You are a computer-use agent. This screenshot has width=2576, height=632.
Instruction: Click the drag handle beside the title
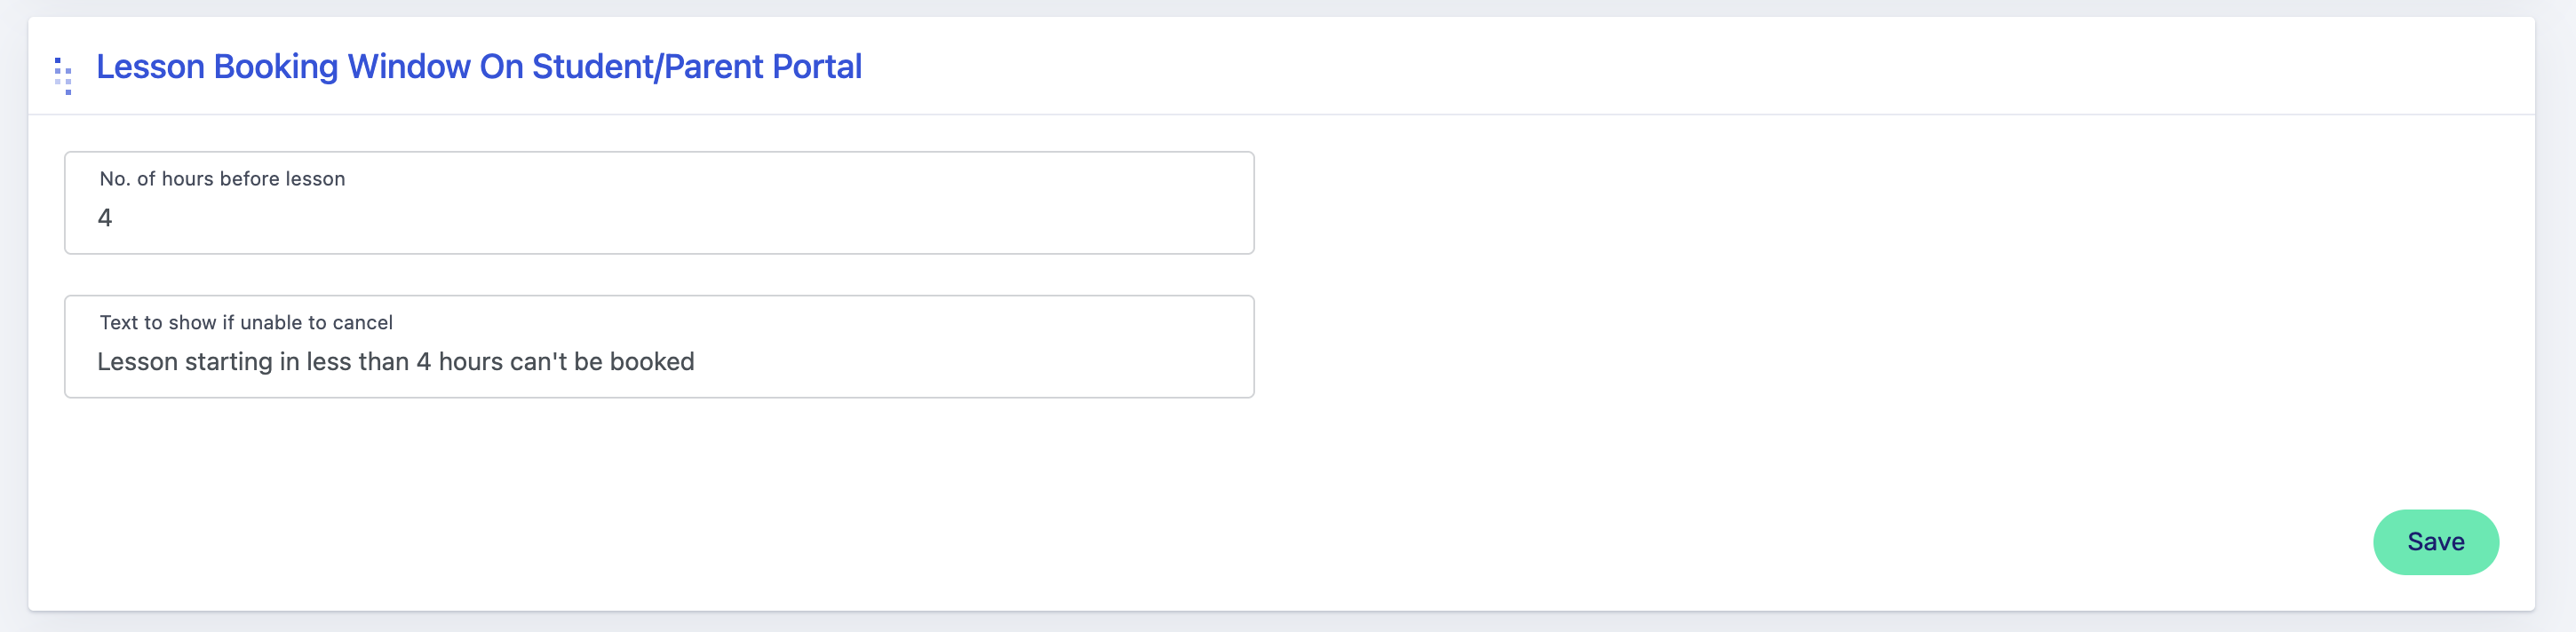pyautogui.click(x=63, y=75)
